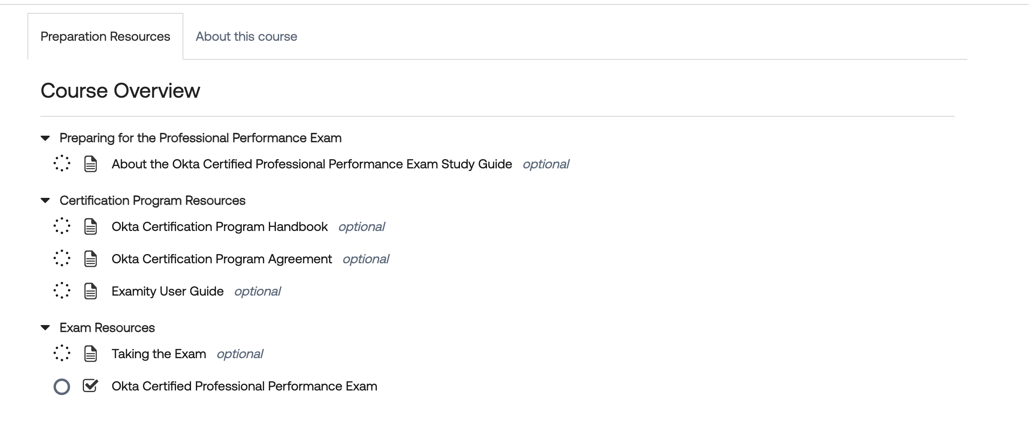
Task: Open the Examity User Guide link
Action: (x=168, y=291)
